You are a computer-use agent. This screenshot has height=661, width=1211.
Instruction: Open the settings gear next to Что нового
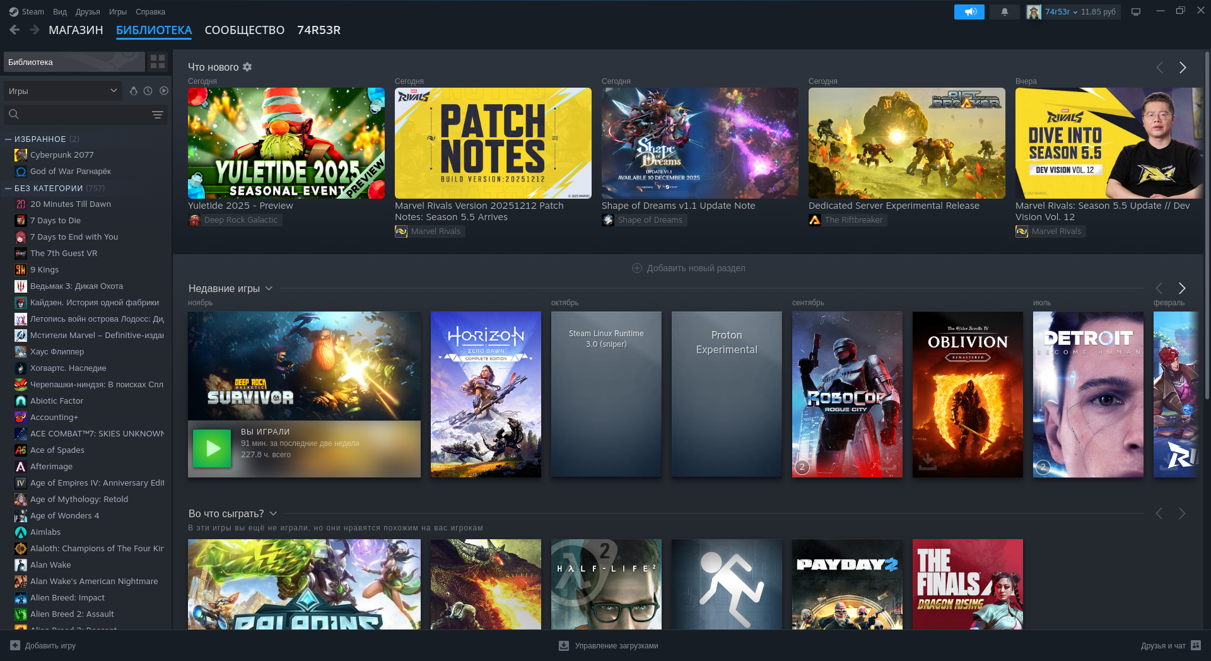(247, 67)
